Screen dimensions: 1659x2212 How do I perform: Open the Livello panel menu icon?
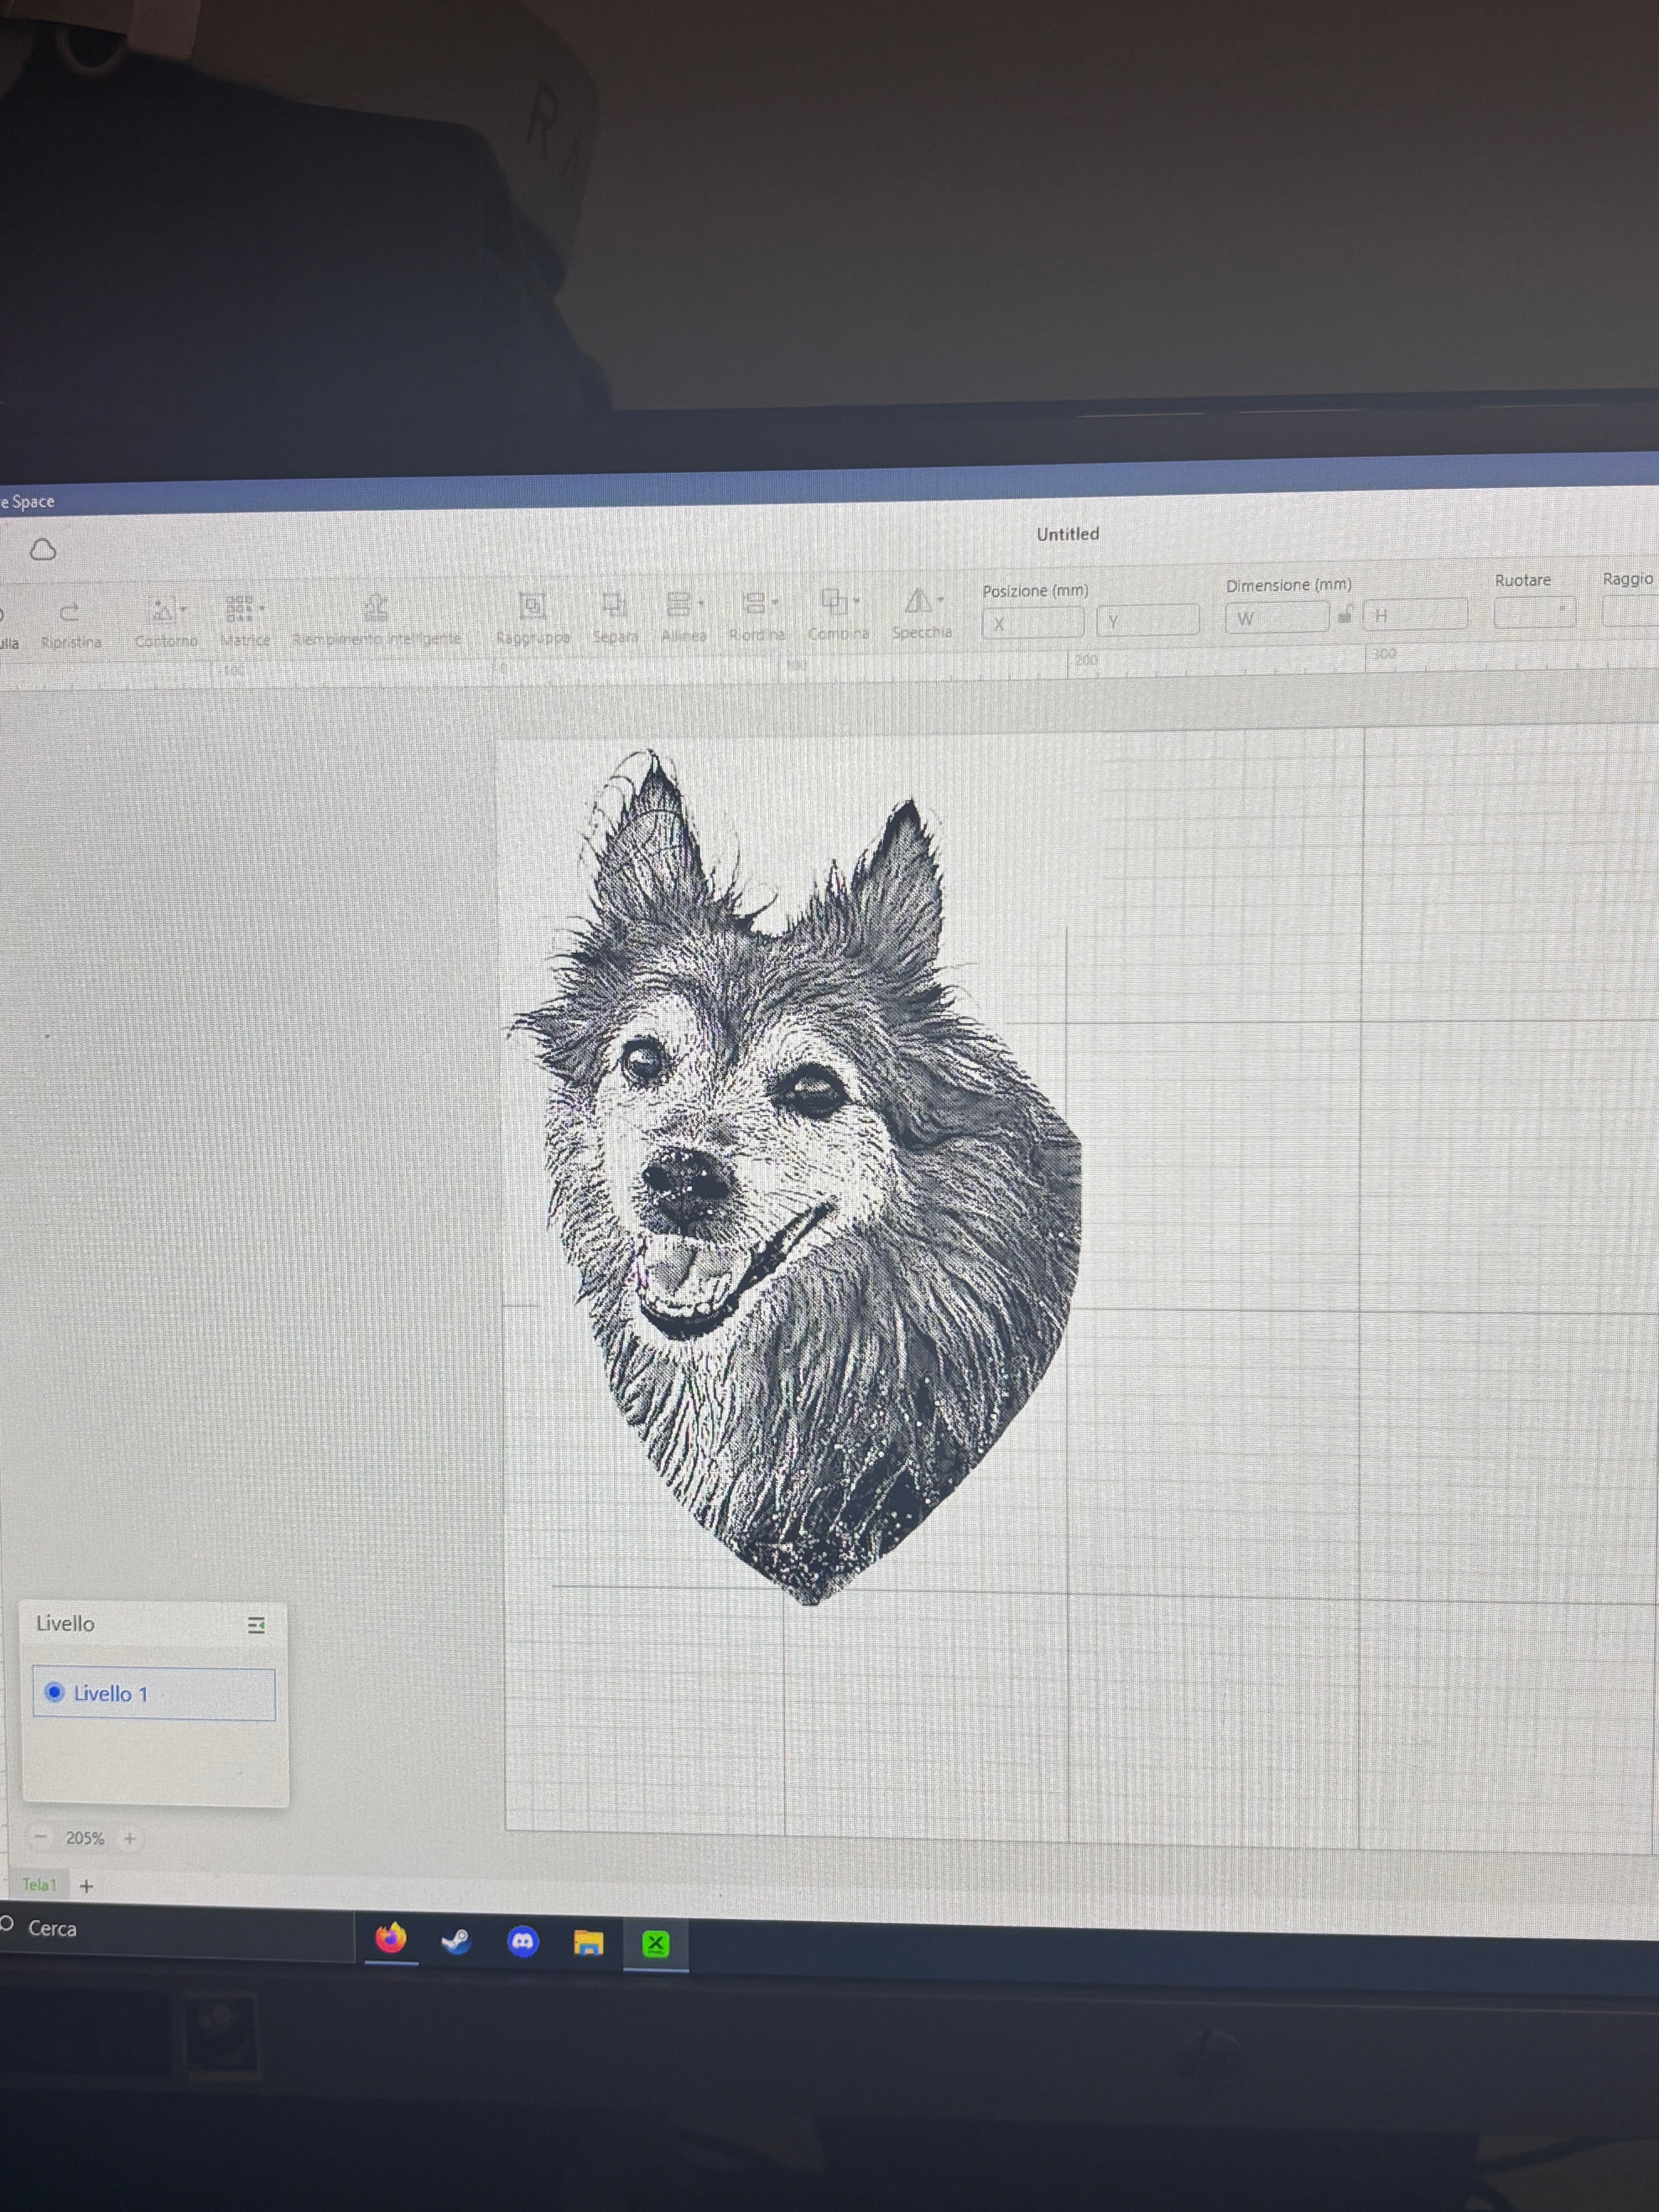click(x=256, y=1625)
